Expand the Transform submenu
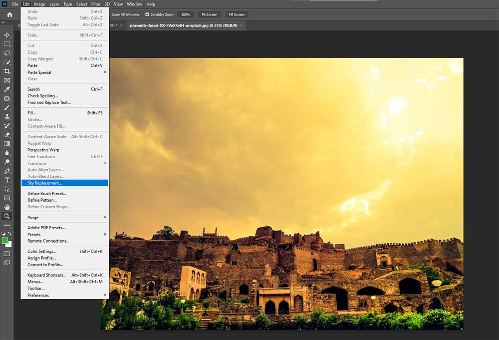The width and height of the screenshot is (499, 340). [x=65, y=163]
